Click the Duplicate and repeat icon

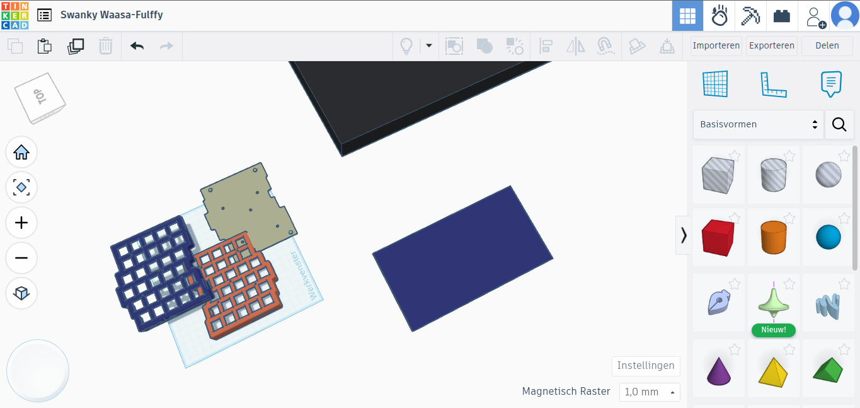[76, 46]
